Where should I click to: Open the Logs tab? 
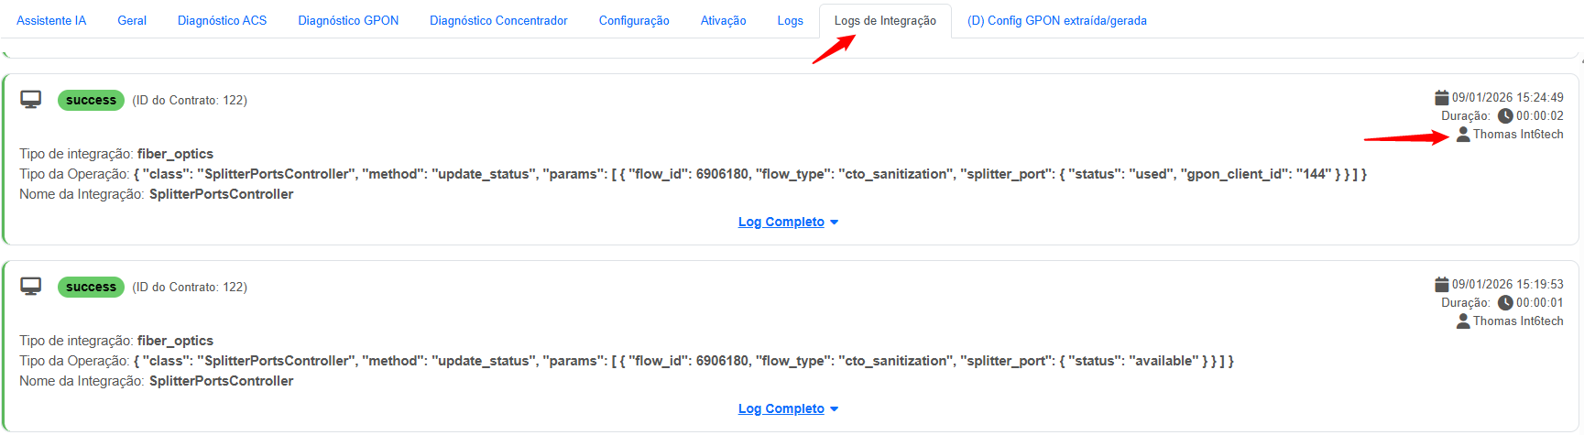790,20
